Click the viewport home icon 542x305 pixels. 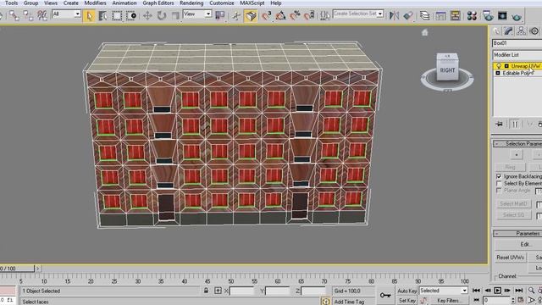tap(425, 32)
